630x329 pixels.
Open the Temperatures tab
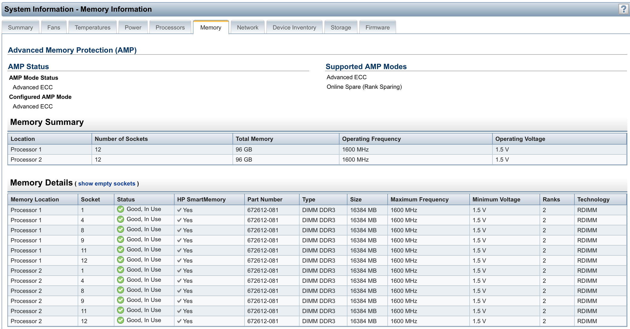[92, 27]
